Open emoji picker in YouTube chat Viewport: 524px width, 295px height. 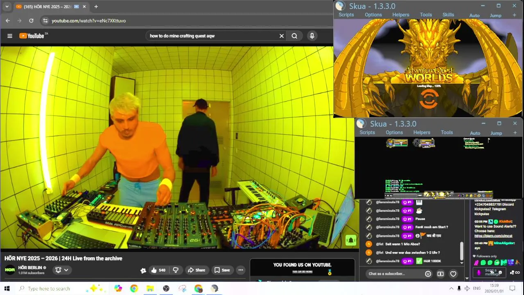point(428,274)
